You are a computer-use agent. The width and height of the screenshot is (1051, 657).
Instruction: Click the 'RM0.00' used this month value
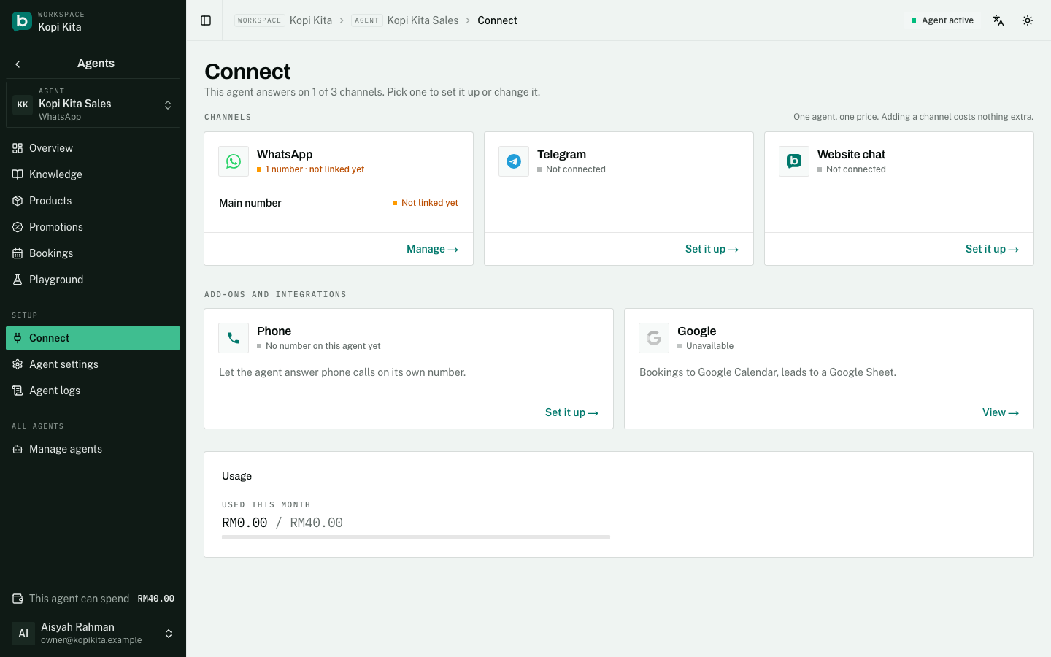coord(245,523)
